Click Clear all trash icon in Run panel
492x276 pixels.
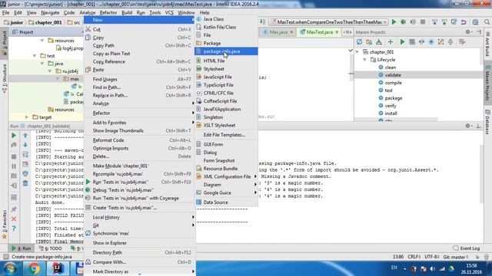[25, 183]
